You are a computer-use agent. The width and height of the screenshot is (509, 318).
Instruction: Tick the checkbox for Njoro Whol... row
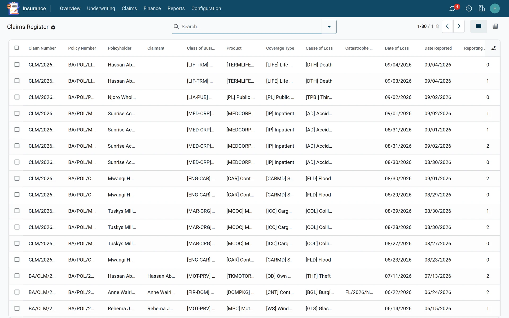17,97
